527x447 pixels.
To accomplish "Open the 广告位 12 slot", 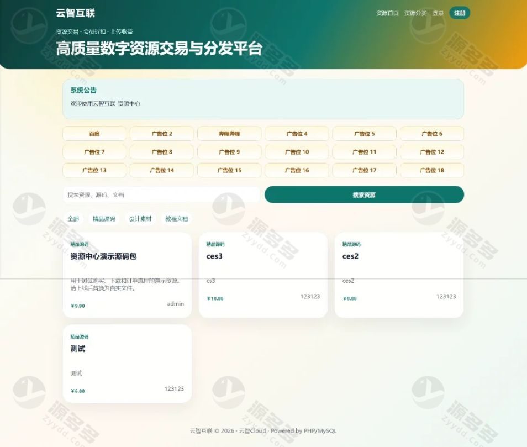I will 432,152.
